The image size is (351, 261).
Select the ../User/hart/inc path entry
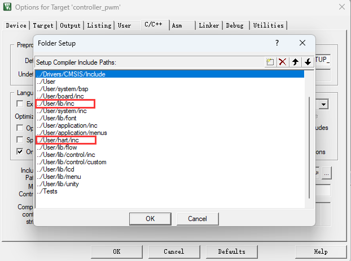tap(58, 140)
